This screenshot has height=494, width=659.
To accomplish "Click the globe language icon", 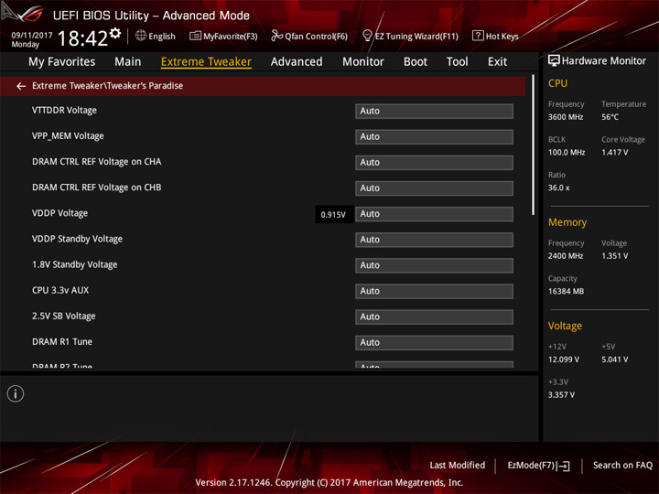I will (x=141, y=36).
